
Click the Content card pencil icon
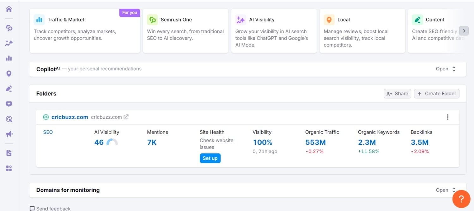point(417,20)
